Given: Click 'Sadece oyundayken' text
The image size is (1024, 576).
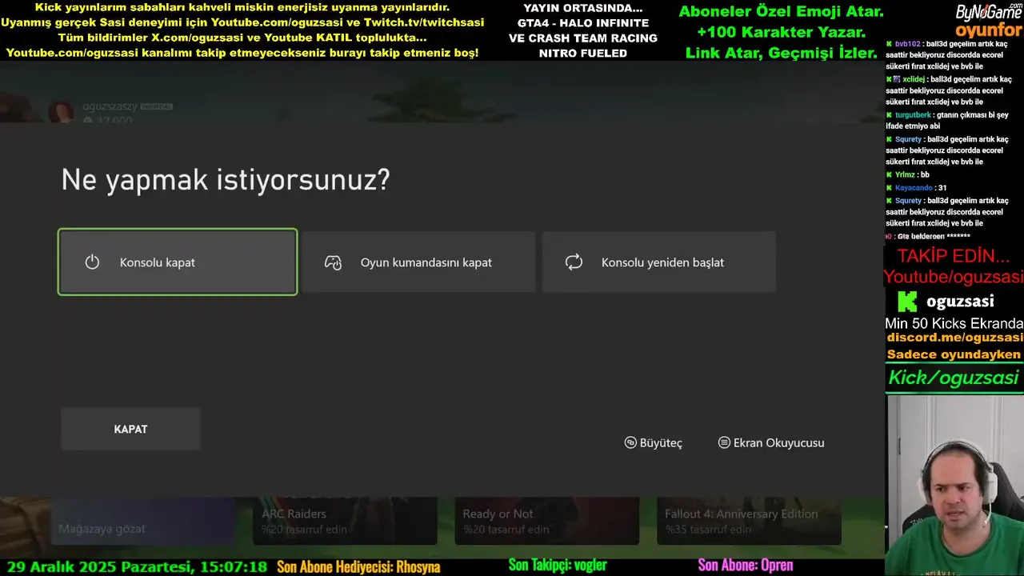Looking at the screenshot, I should click(x=954, y=354).
